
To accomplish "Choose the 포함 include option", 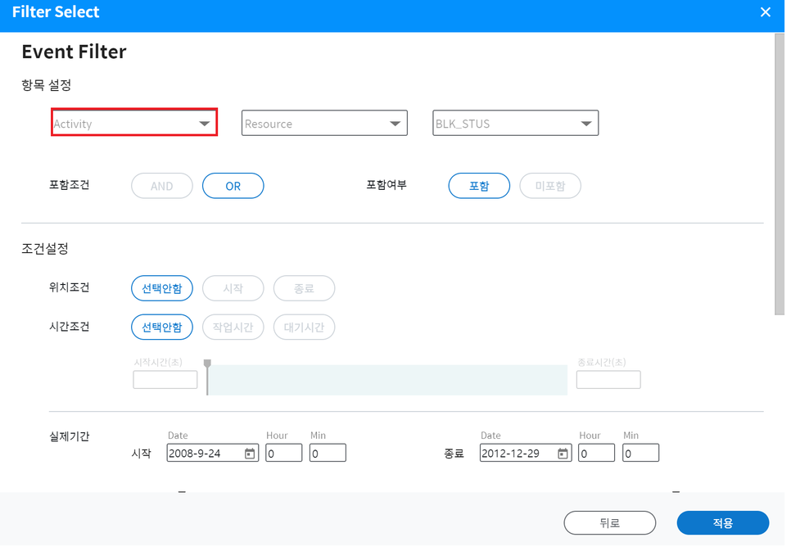I will pos(479,186).
